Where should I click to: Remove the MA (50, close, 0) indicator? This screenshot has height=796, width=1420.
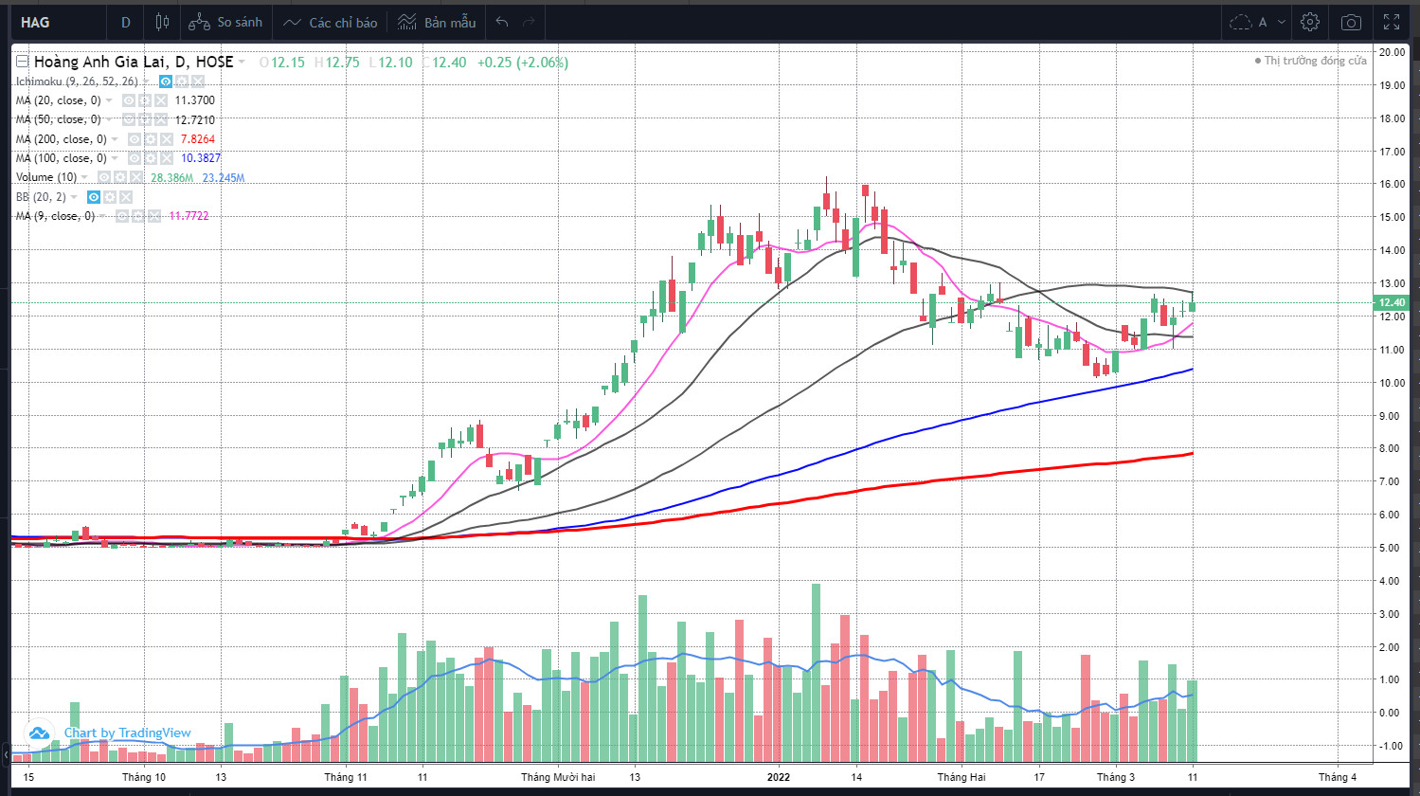(x=161, y=119)
